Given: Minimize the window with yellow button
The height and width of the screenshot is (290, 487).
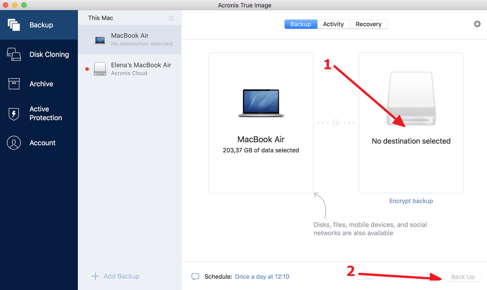Looking at the screenshot, I should coord(15,5).
